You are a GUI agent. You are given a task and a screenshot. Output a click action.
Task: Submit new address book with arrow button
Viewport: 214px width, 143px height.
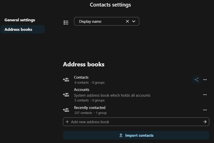(x=205, y=122)
